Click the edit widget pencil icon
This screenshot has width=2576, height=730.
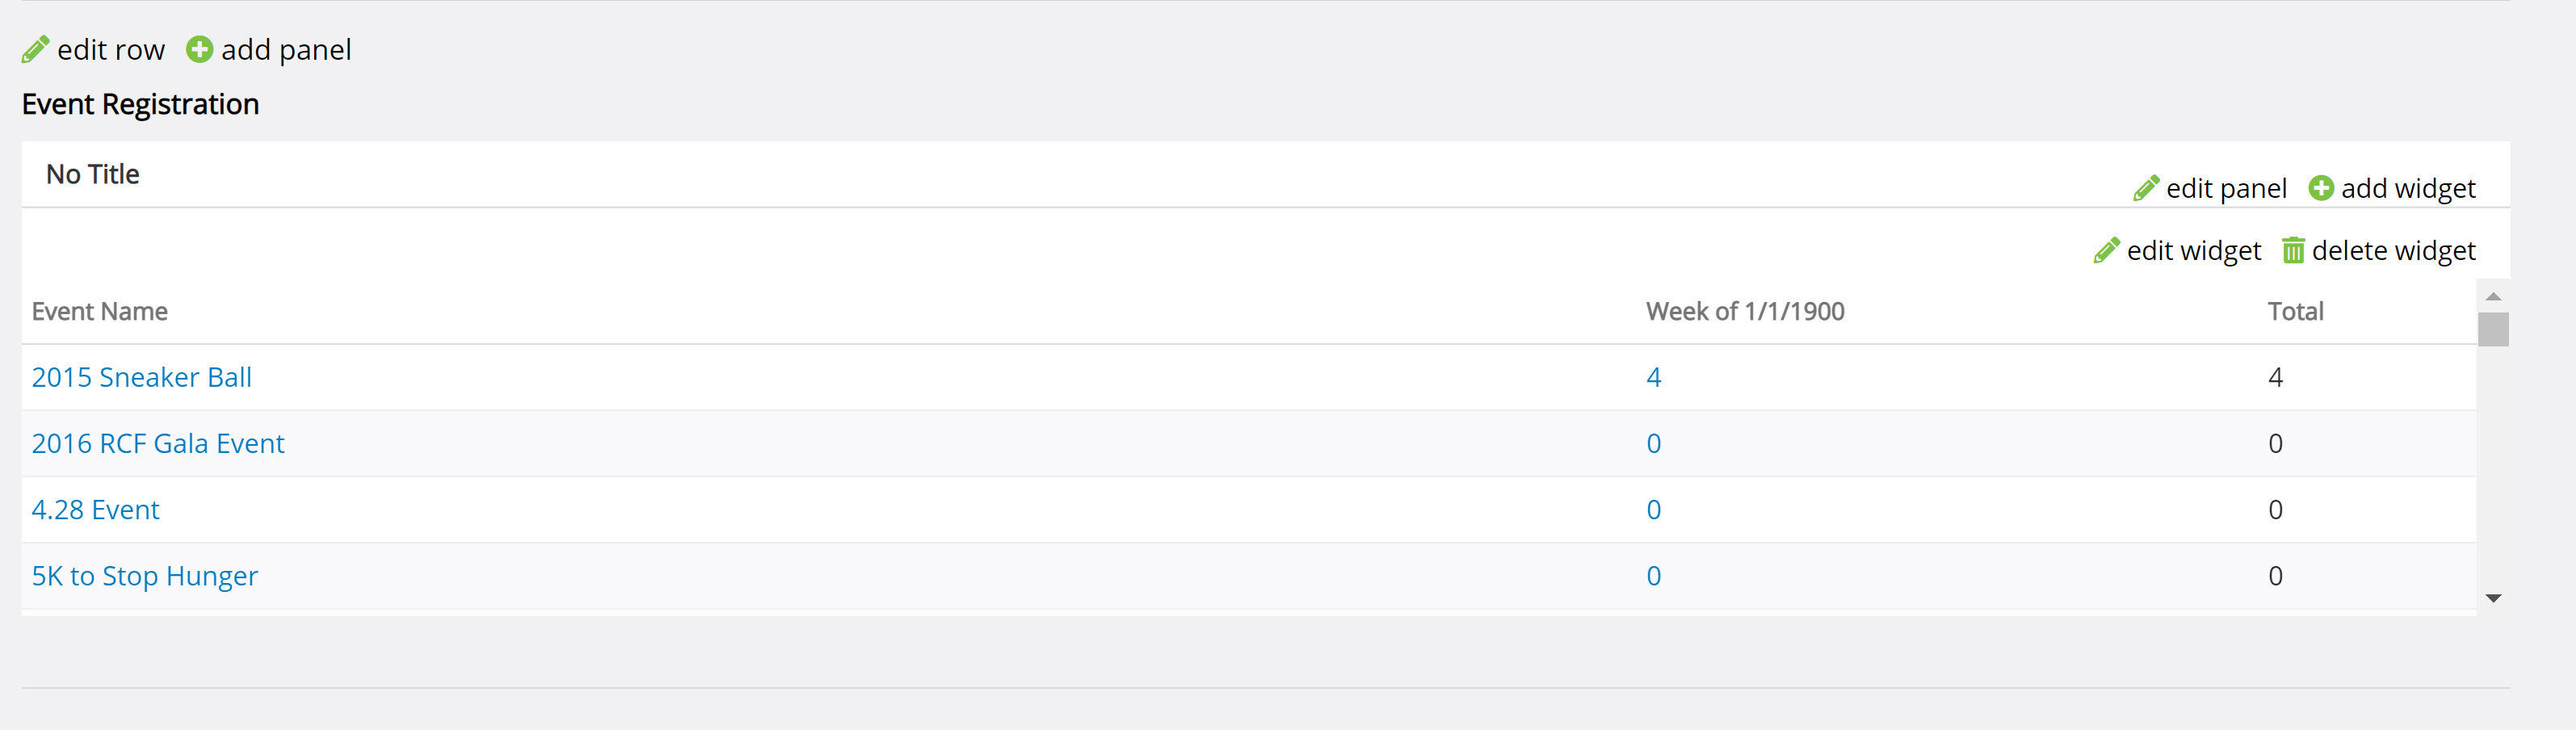pyautogui.click(x=2106, y=250)
